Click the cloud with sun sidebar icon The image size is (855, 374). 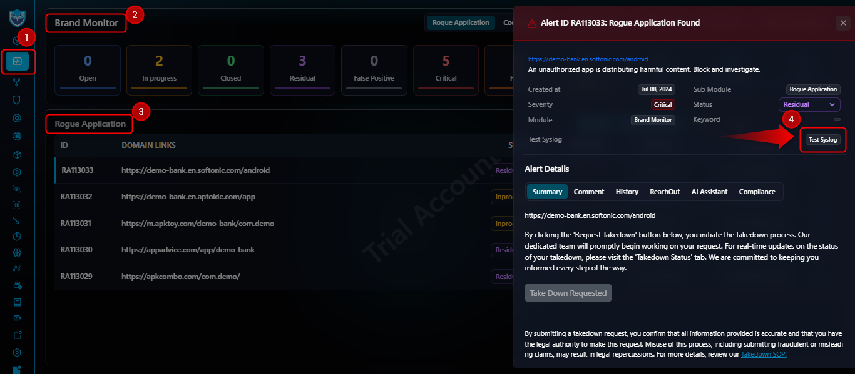coord(17,285)
